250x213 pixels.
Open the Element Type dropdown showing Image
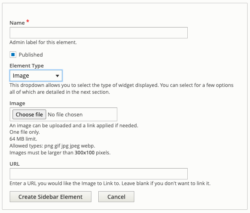coord(36,76)
